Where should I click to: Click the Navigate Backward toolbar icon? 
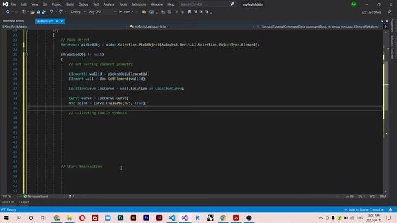[7, 12]
